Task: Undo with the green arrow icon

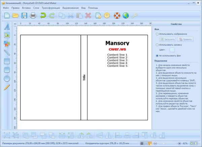Action: [43, 15]
